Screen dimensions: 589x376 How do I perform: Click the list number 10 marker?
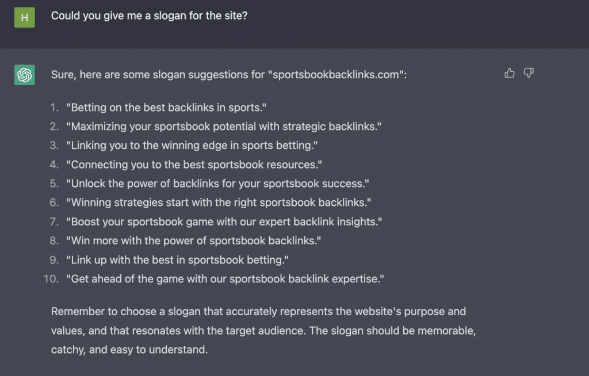point(52,279)
